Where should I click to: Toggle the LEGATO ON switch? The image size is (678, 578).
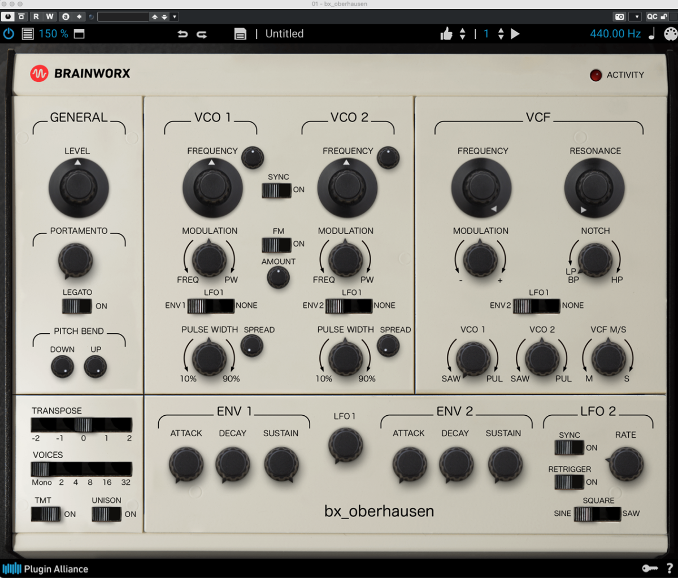click(77, 306)
